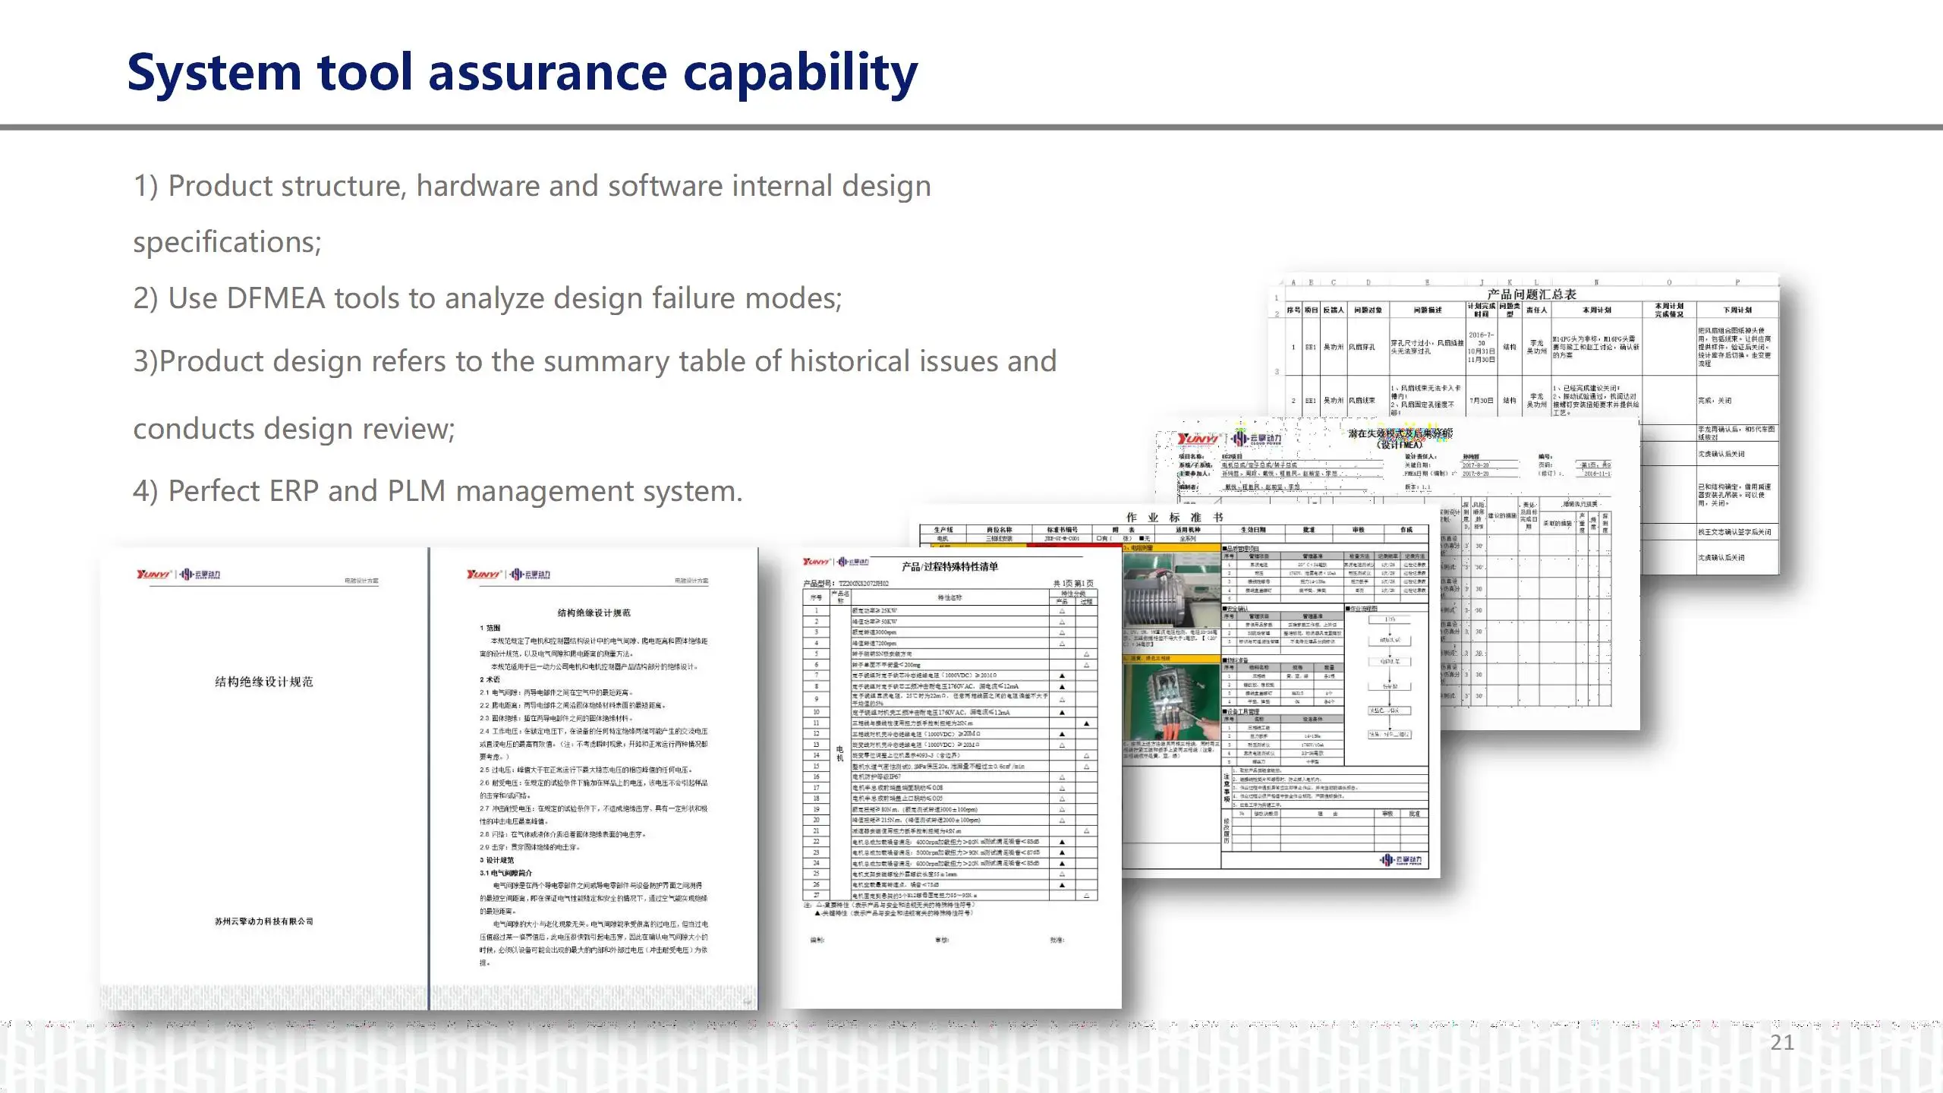
Task: Click the flowchart in the work standard sheet
Action: click(x=1390, y=676)
